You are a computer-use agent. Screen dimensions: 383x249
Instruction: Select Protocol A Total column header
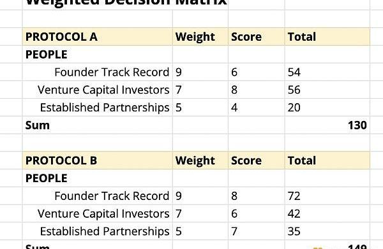click(327, 36)
